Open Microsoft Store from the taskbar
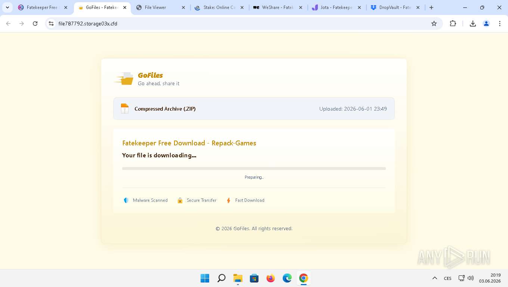508x287 pixels. pos(254,278)
